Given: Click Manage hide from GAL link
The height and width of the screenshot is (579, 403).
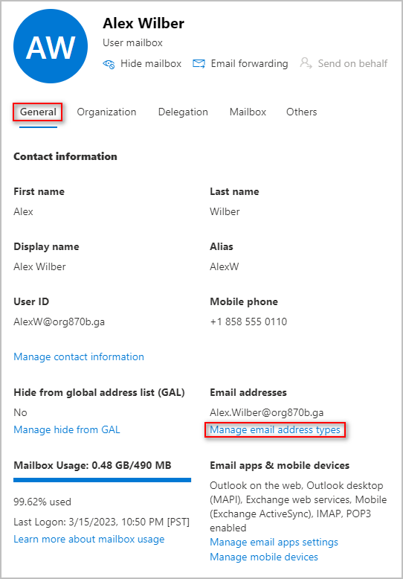Looking at the screenshot, I should [x=67, y=430].
